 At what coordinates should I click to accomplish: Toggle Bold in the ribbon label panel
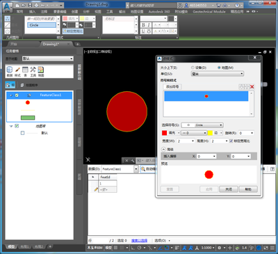pyautogui.click(x=143, y=25)
